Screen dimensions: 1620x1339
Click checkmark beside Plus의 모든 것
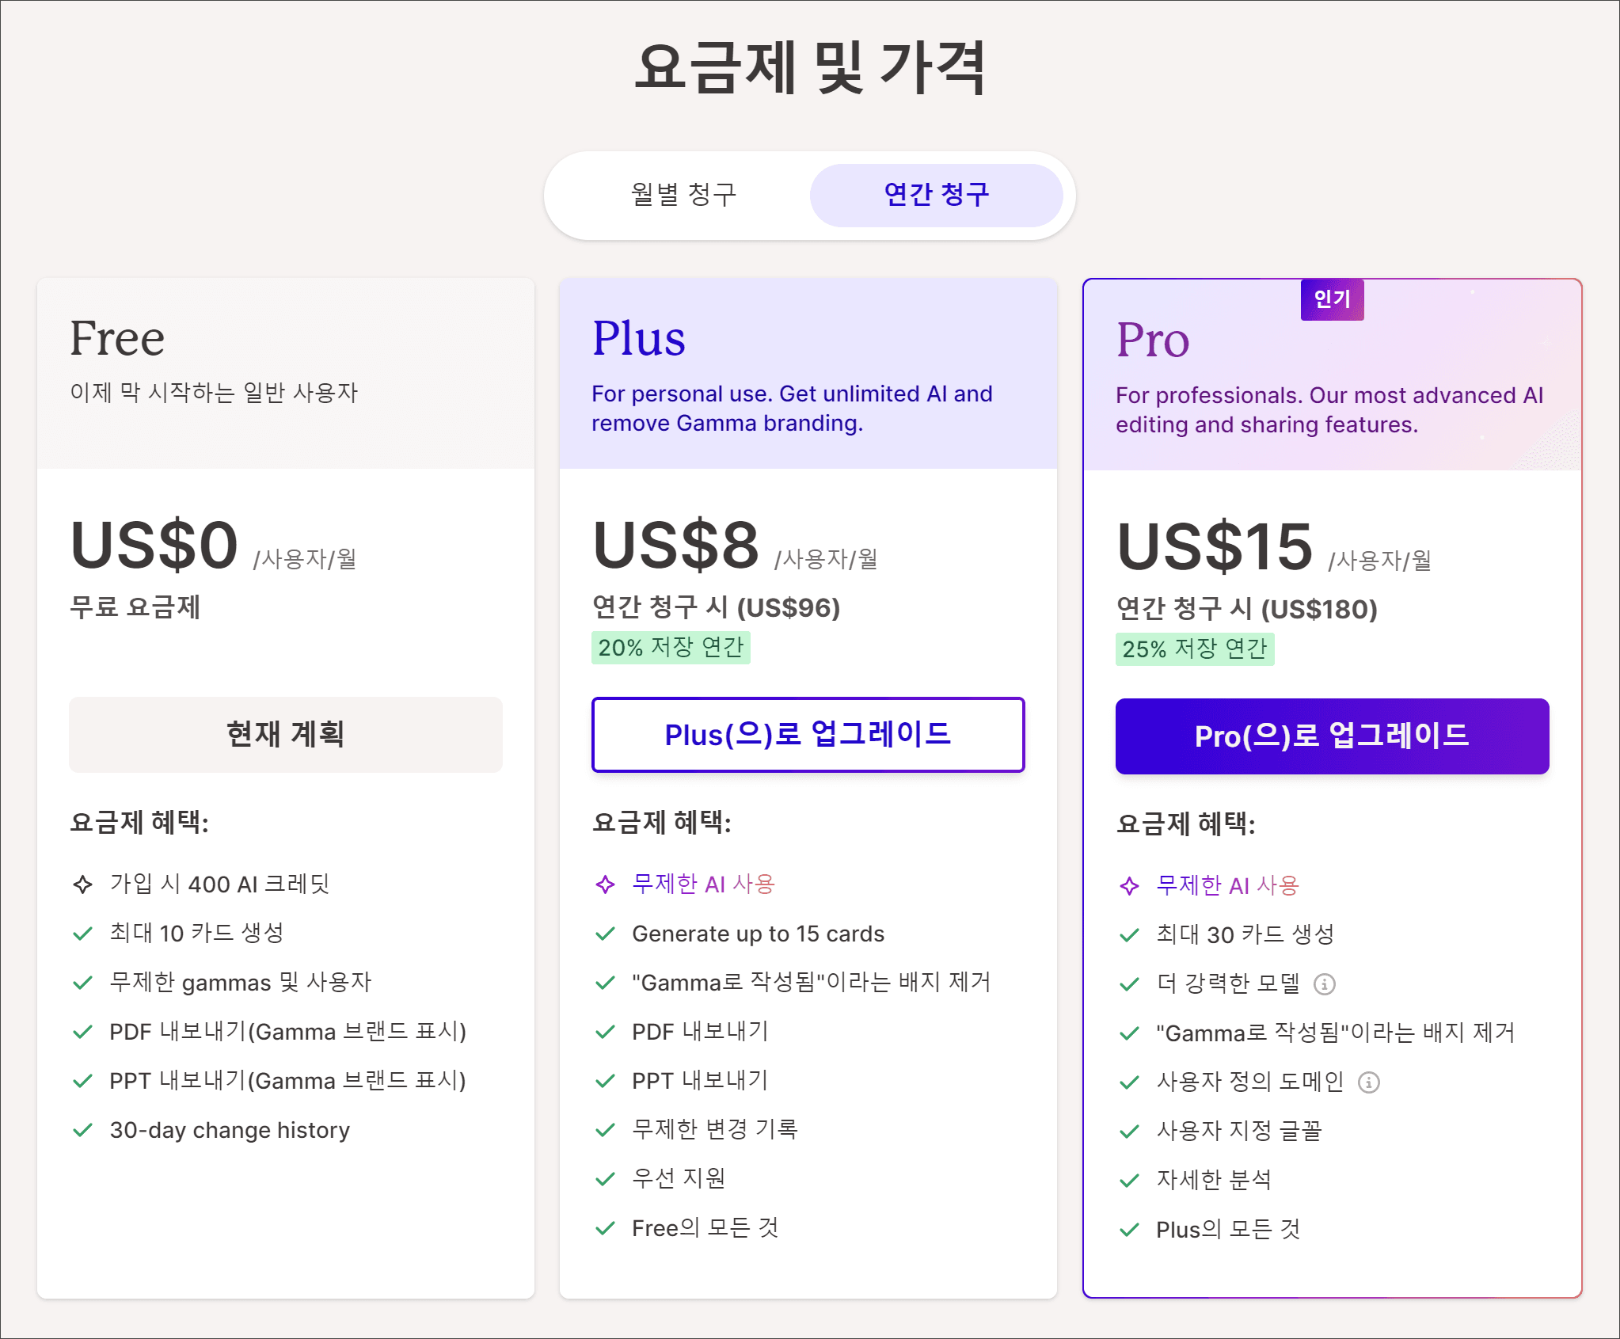pos(1129,1230)
